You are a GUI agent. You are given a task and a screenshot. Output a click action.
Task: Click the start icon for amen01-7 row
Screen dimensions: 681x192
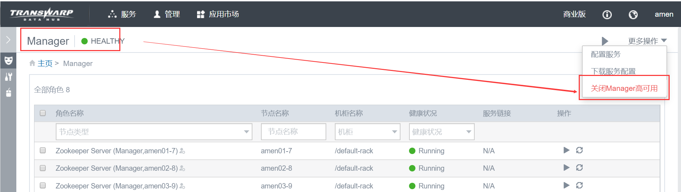point(566,150)
